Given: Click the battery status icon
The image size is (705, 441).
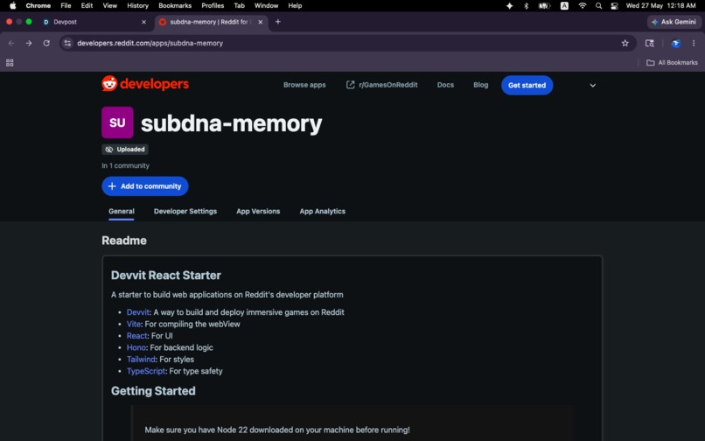Looking at the screenshot, I should tap(544, 6).
